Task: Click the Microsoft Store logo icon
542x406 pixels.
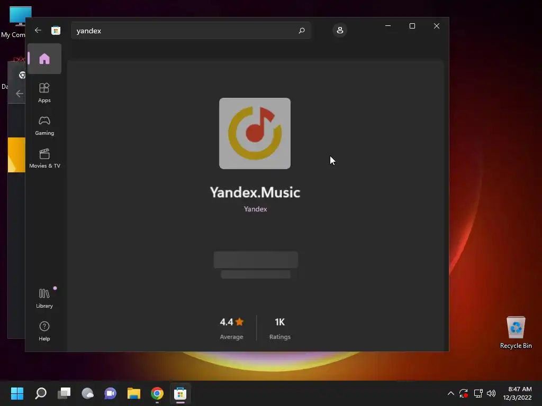Action: point(56,30)
